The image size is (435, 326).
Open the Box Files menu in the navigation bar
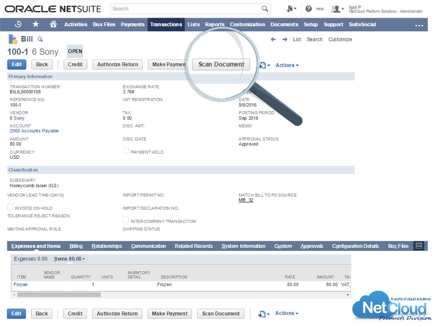(104, 24)
